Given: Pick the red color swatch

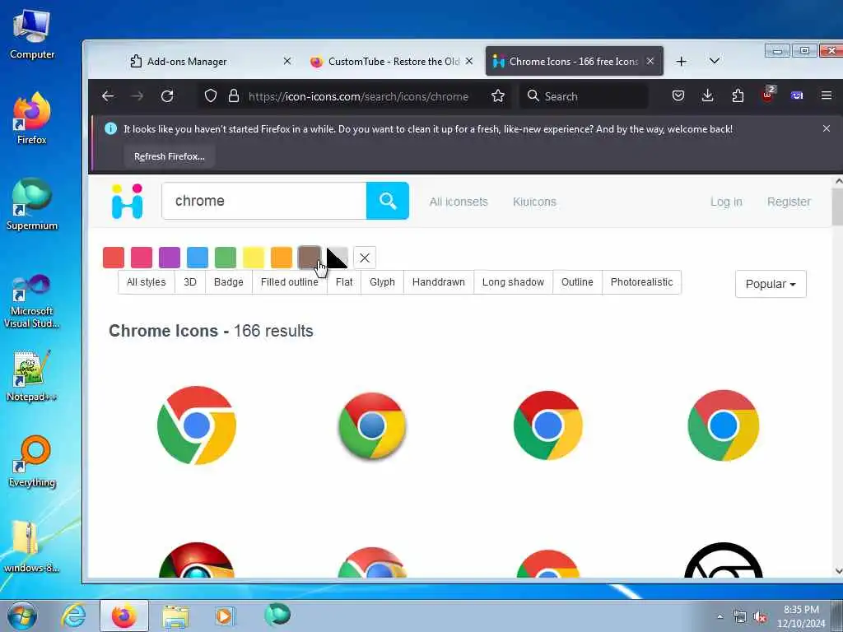Looking at the screenshot, I should pyautogui.click(x=114, y=258).
